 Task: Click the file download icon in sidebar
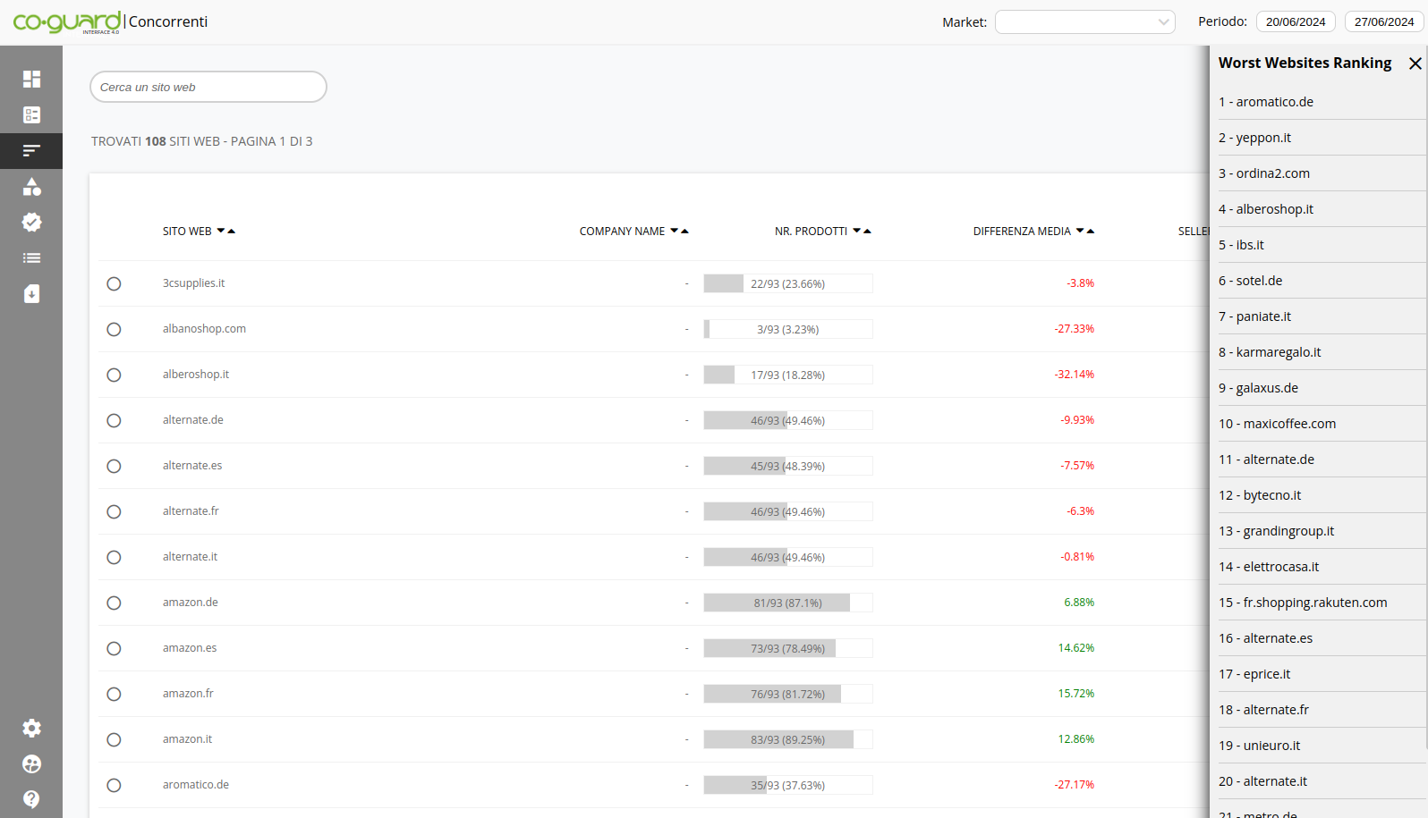pyautogui.click(x=31, y=294)
